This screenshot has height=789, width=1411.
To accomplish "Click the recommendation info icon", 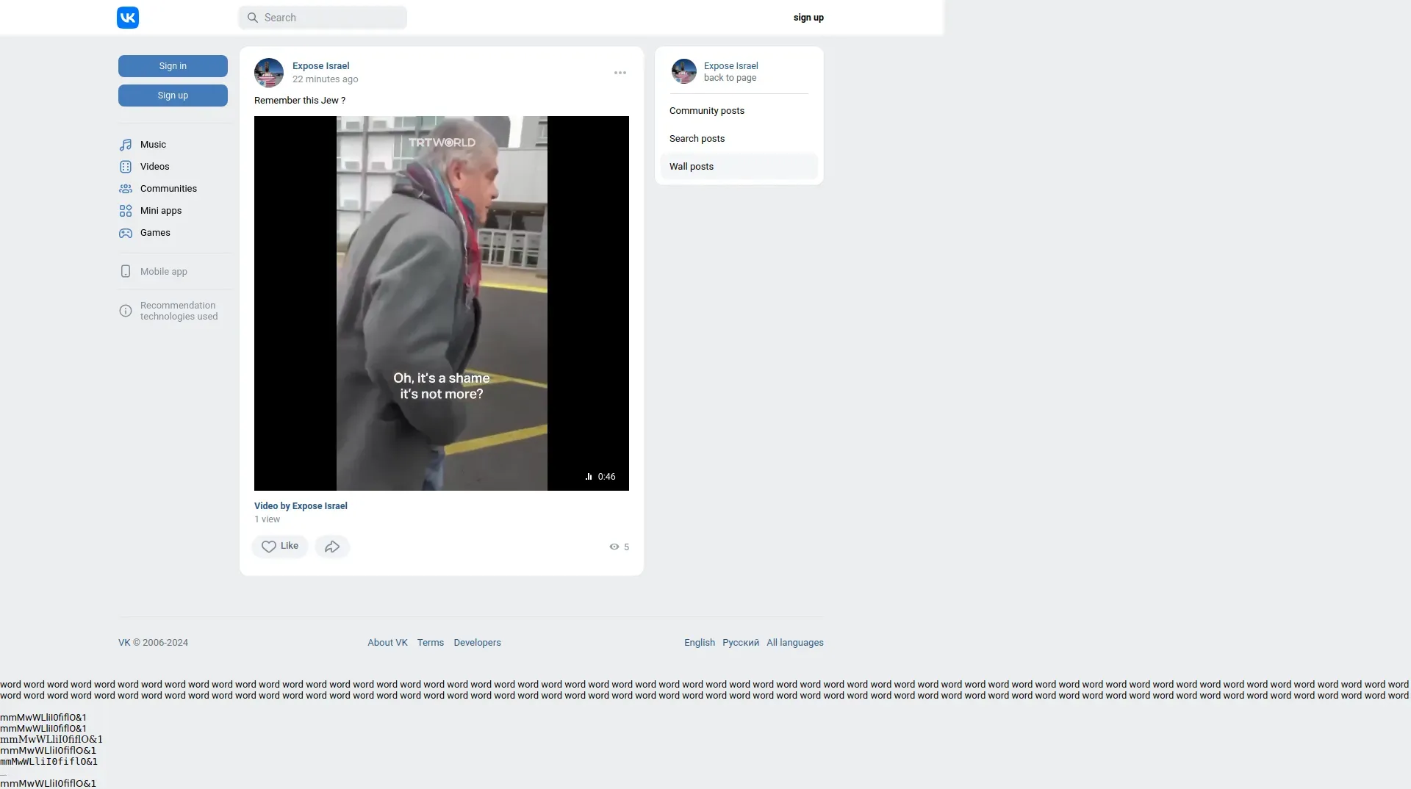I will tap(126, 311).
